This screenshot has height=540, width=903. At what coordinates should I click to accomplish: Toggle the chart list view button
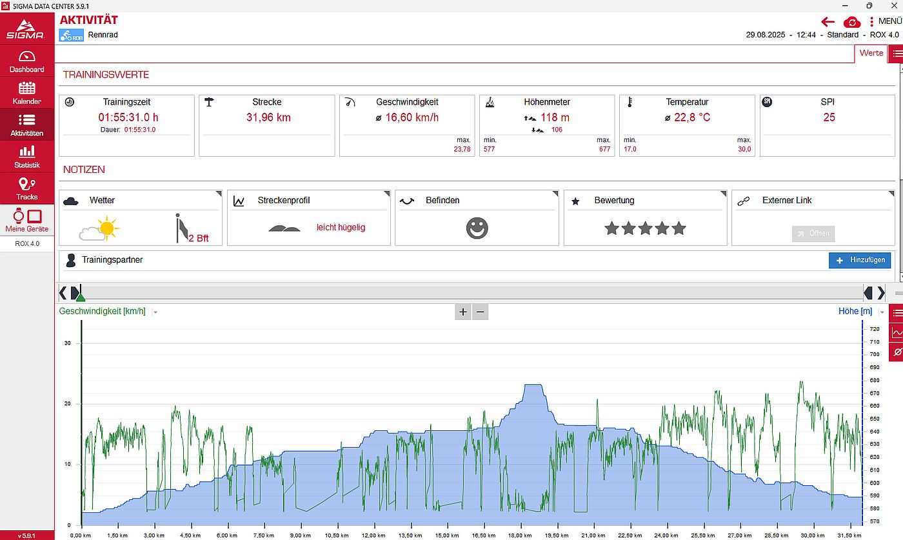tap(896, 314)
